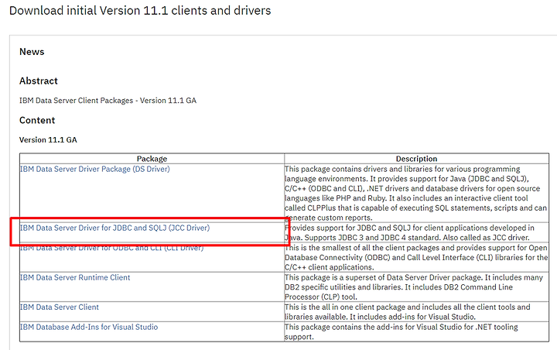Click the bold 'Version 11.1 GA' subheading
Viewport: 557px width, 350px height.
click(x=48, y=140)
